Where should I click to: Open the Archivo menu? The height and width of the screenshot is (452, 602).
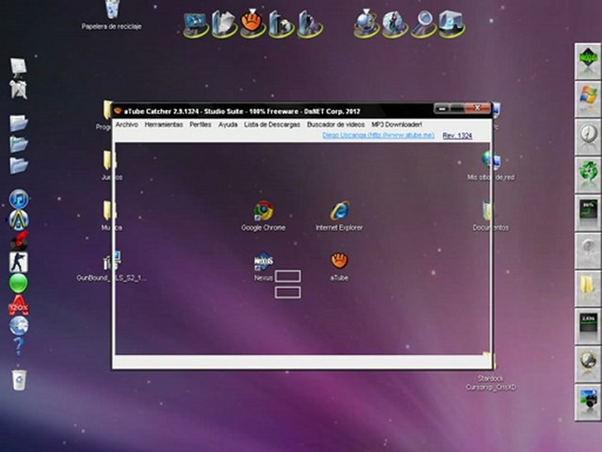127,124
